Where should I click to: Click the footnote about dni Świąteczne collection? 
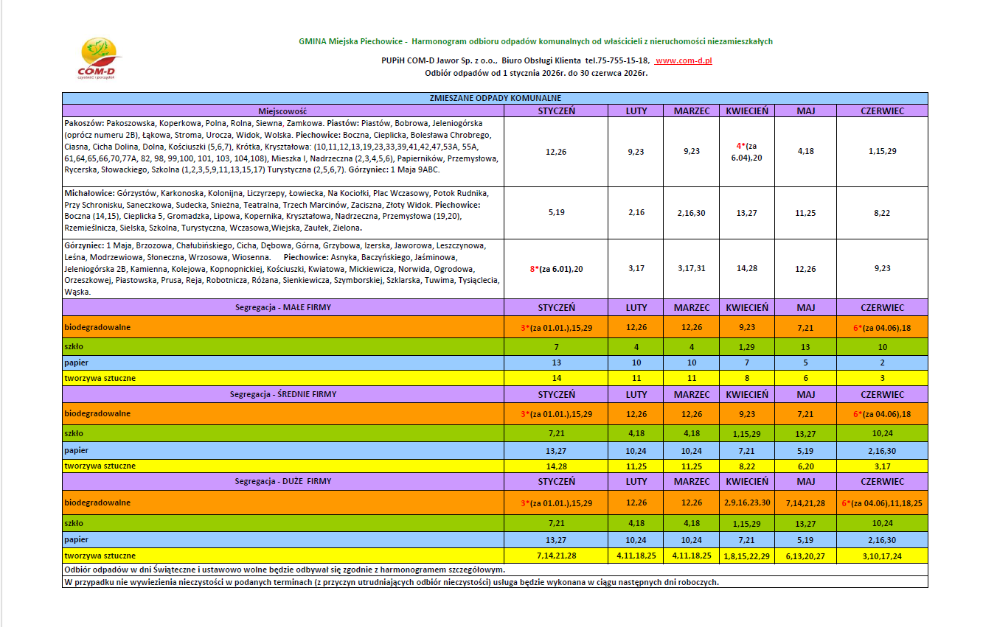coord(285,570)
